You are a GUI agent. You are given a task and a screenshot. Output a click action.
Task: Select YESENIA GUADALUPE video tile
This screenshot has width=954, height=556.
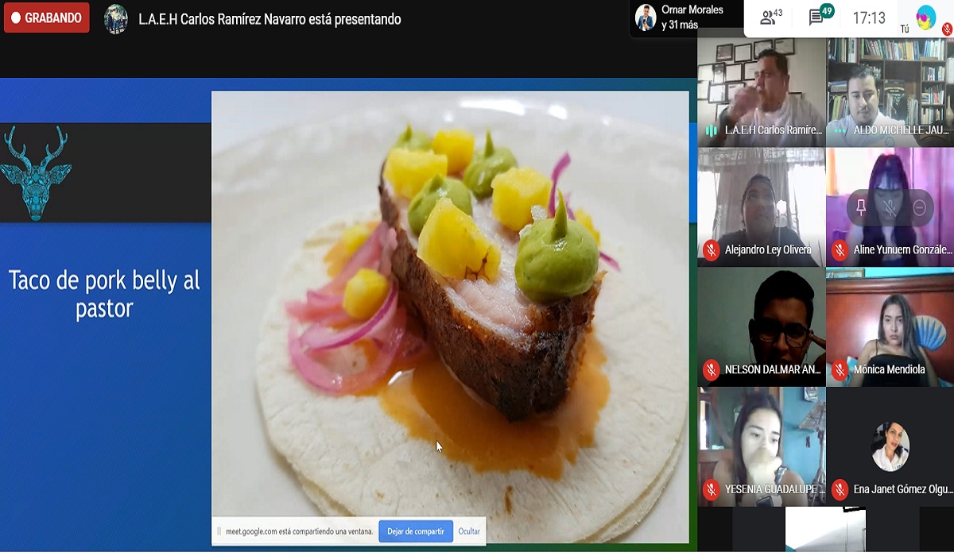coord(761,447)
